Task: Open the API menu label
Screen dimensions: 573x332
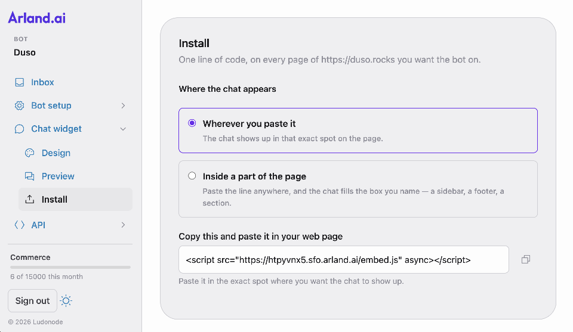Action: click(x=38, y=225)
